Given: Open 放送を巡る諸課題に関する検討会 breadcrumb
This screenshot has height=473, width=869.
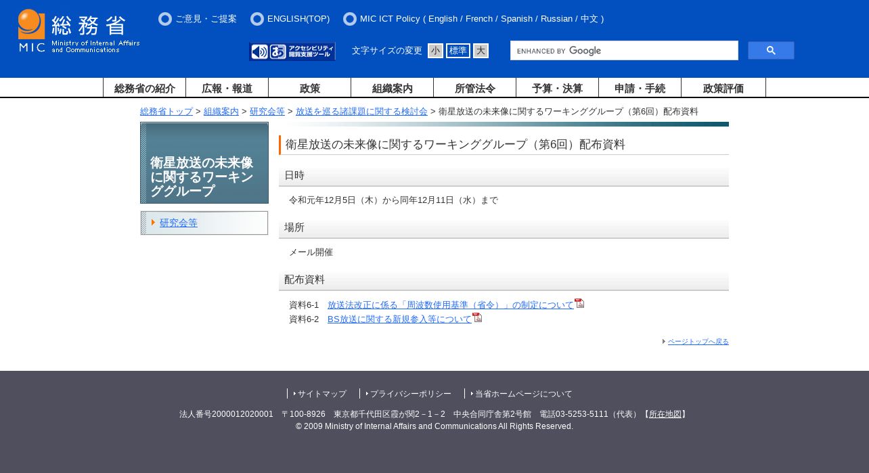Looking at the screenshot, I should tap(361, 112).
